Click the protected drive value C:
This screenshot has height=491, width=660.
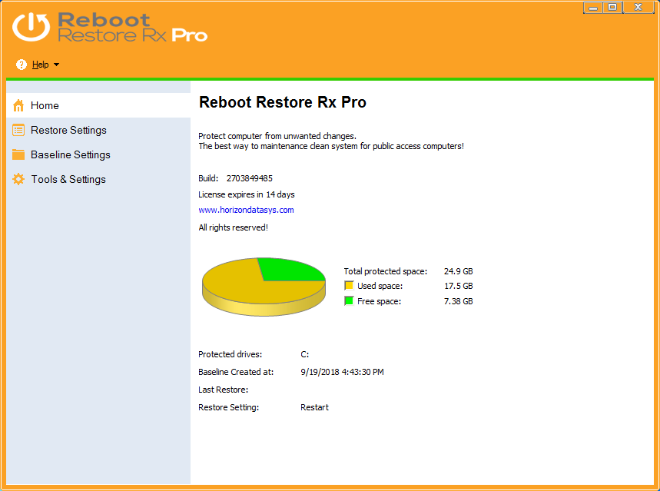coord(305,354)
